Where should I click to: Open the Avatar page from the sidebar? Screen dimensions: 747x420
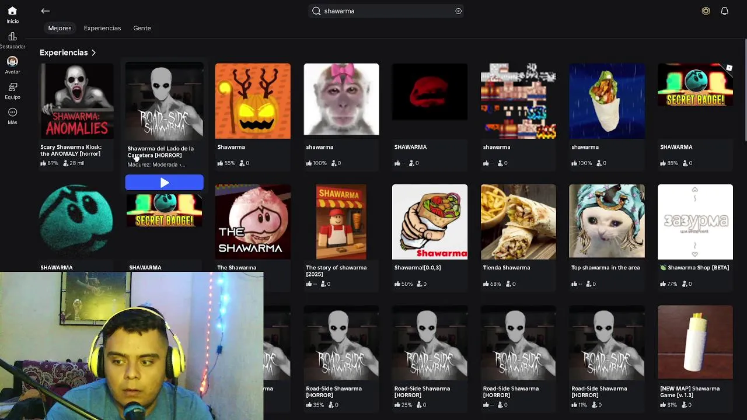(12, 65)
